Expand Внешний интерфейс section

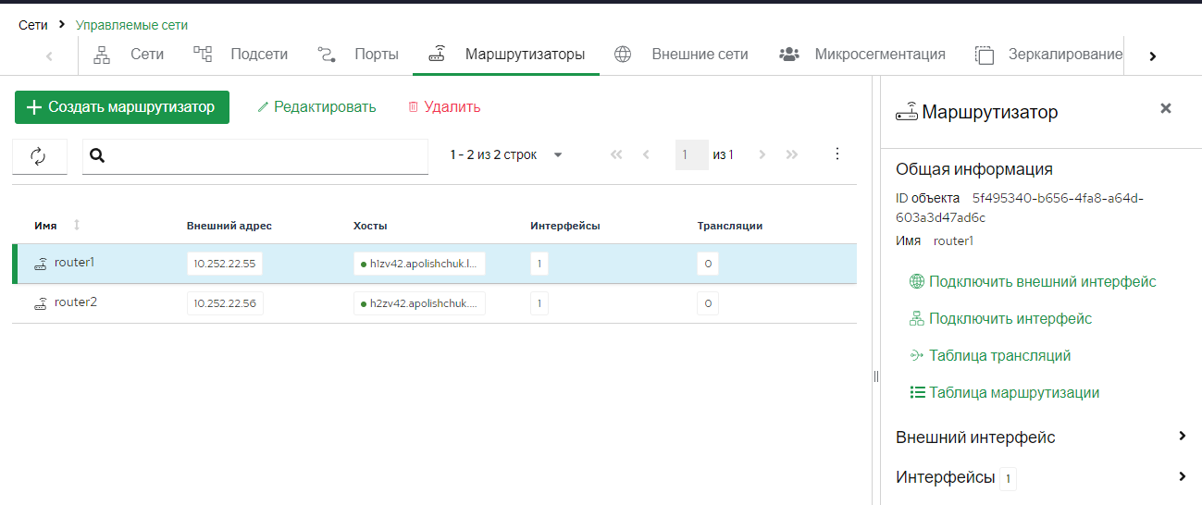coord(1041,437)
